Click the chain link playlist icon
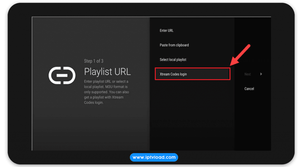The height and width of the screenshot is (167, 308). pos(62,76)
